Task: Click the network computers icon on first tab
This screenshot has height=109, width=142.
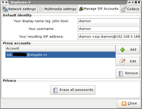Action: point(5,9)
